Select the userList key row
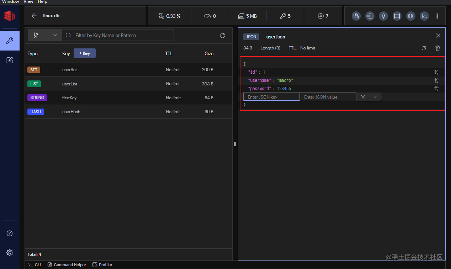The width and height of the screenshot is (451, 269). (128, 84)
